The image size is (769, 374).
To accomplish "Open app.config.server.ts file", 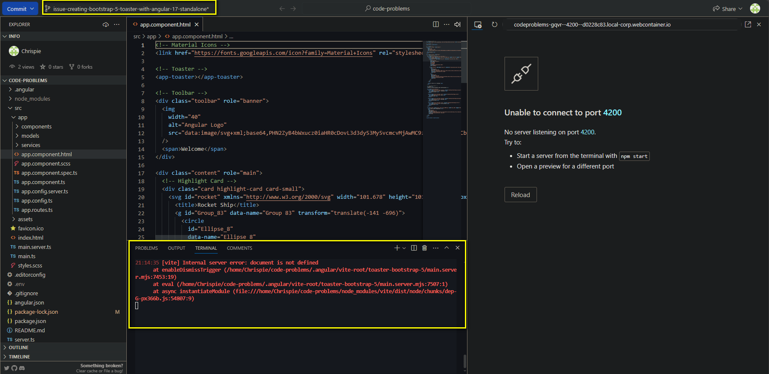I will (x=63, y=191).
